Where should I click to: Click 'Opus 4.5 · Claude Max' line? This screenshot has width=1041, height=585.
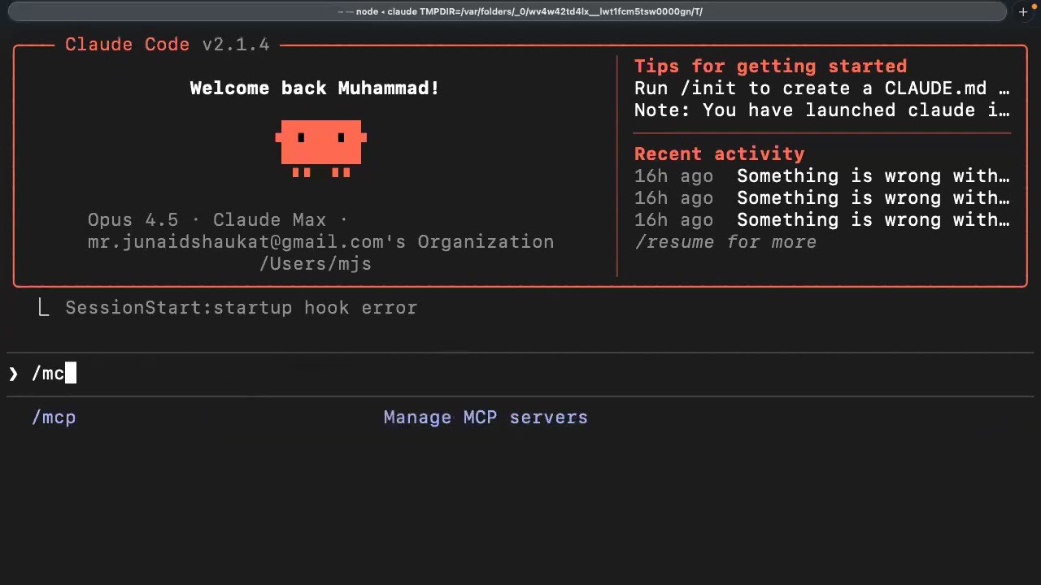pyautogui.click(x=217, y=220)
